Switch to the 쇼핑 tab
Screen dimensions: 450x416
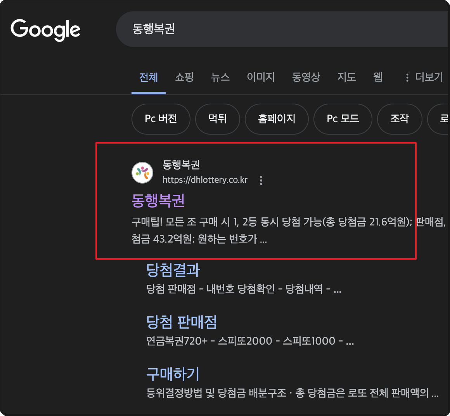coord(184,77)
